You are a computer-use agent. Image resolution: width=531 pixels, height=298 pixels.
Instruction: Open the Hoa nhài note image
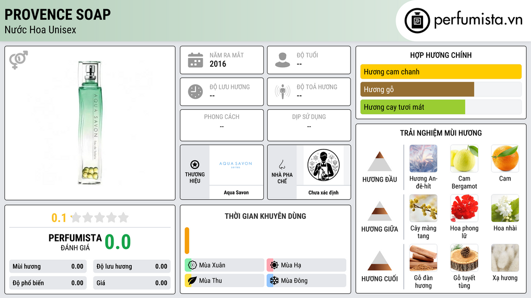505,208
